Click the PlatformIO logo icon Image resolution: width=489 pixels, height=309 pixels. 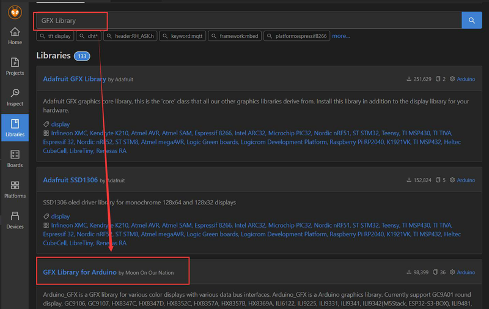[x=15, y=12]
